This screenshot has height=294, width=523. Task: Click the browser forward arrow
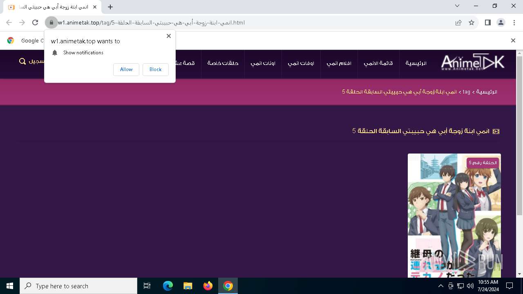(x=22, y=22)
